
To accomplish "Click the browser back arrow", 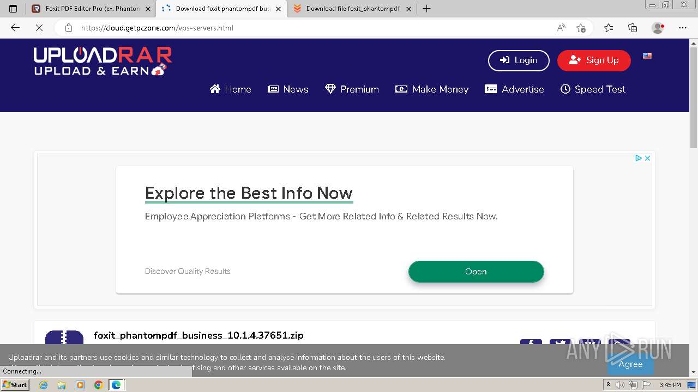I will (15, 28).
